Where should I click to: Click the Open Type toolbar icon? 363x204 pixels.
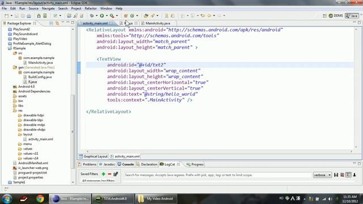click(x=146, y=16)
